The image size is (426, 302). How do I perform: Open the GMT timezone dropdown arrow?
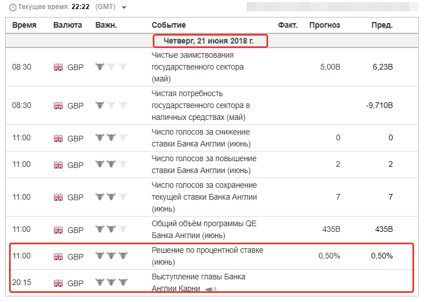124,7
